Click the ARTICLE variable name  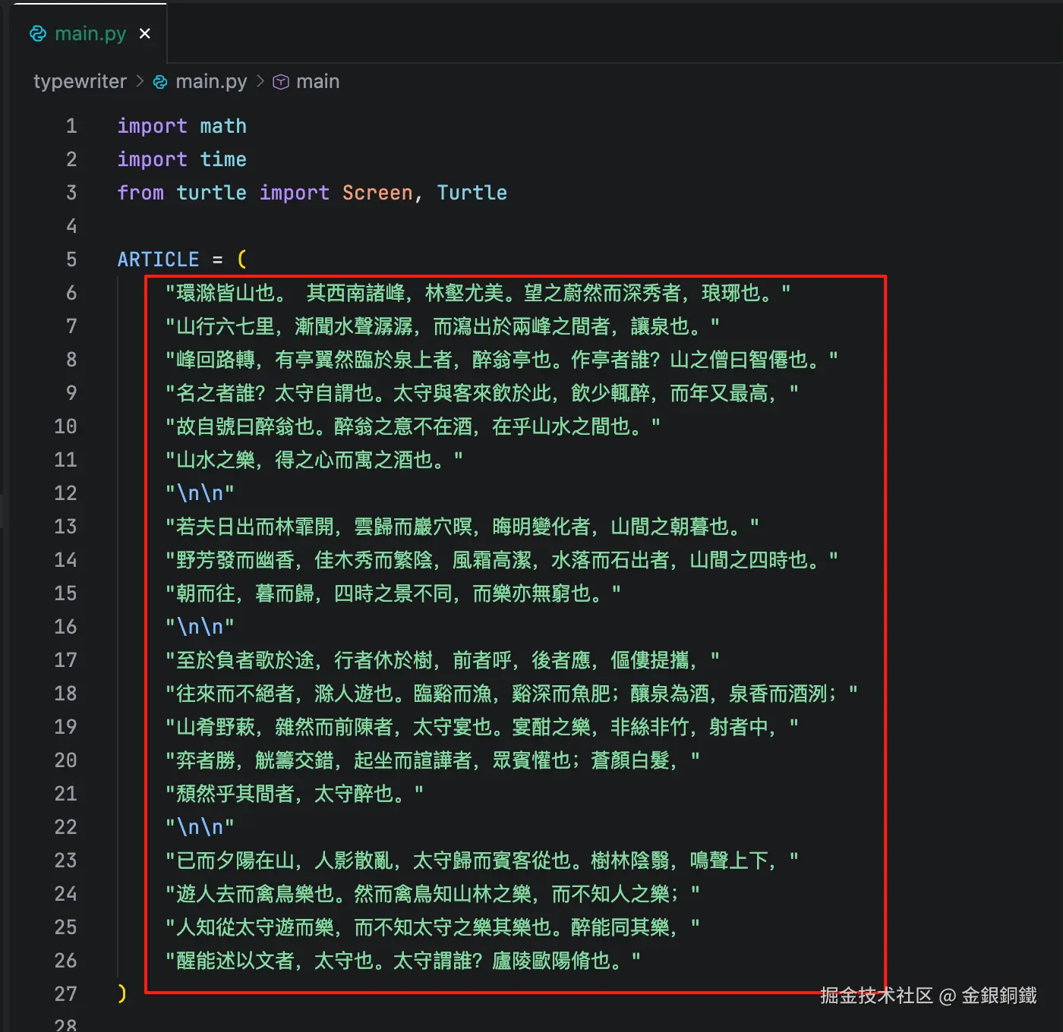coord(158,260)
